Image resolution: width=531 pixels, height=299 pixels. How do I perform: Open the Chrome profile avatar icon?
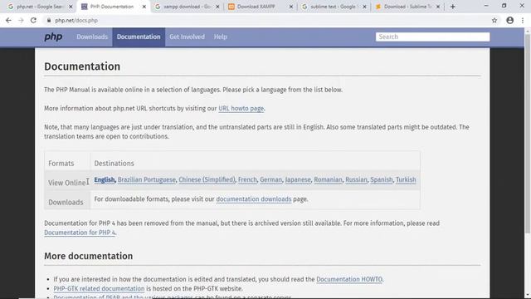pos(509,20)
